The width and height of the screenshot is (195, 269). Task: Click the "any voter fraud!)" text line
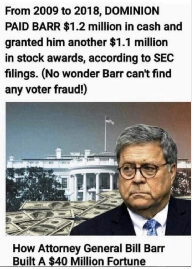tap(46, 90)
